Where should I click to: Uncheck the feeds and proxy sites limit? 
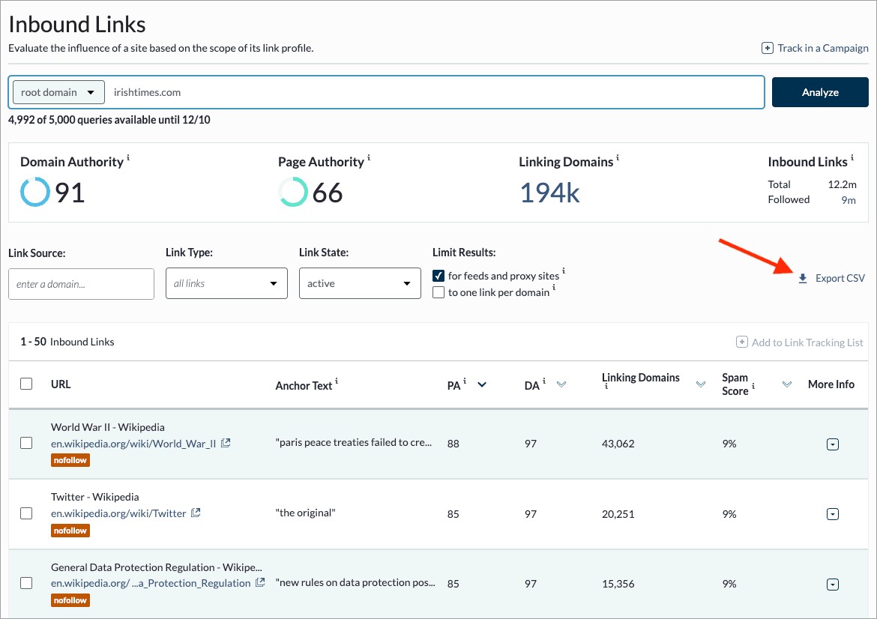click(x=438, y=276)
